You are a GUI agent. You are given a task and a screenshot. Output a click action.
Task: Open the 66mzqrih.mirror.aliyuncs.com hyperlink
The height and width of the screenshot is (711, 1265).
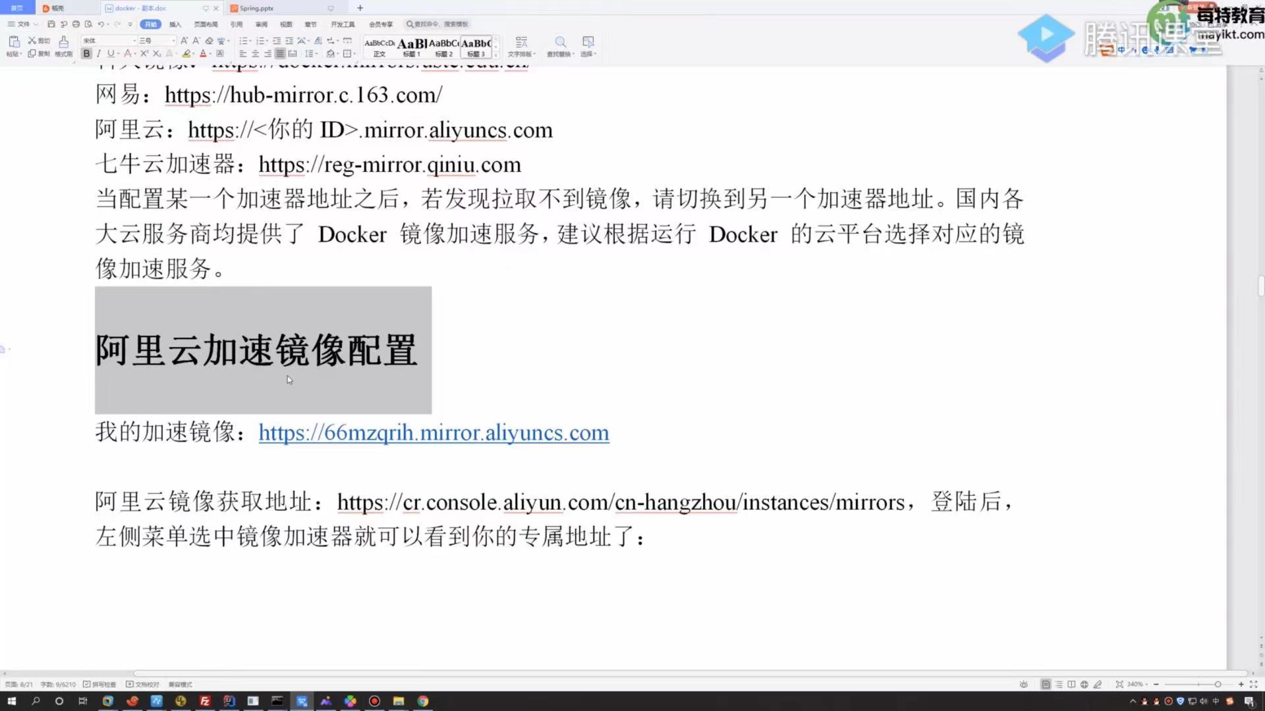tap(434, 433)
